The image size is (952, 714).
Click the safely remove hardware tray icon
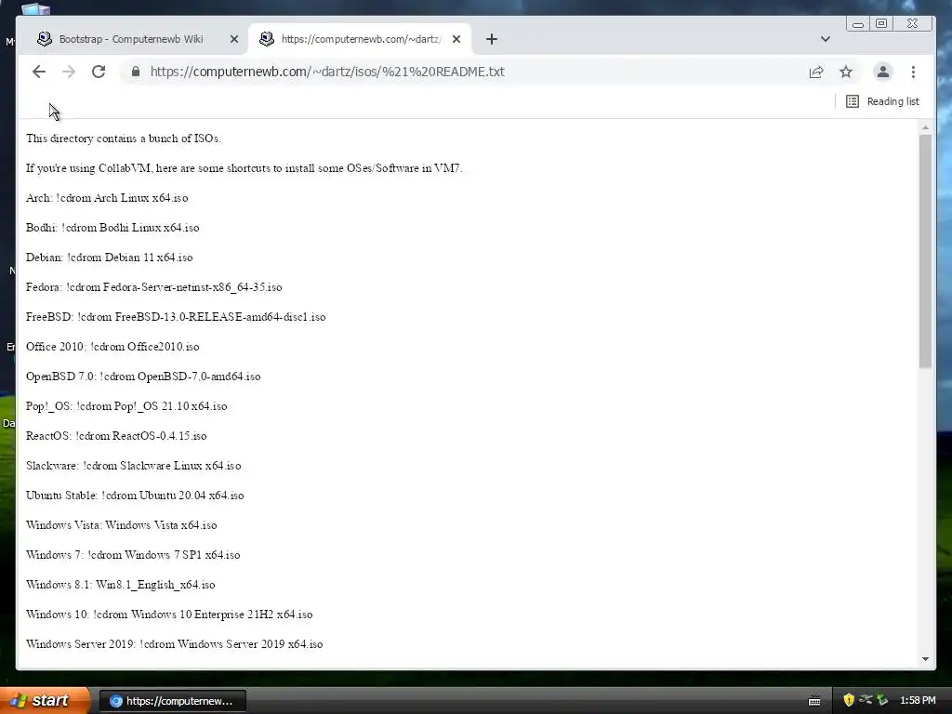[x=883, y=700]
